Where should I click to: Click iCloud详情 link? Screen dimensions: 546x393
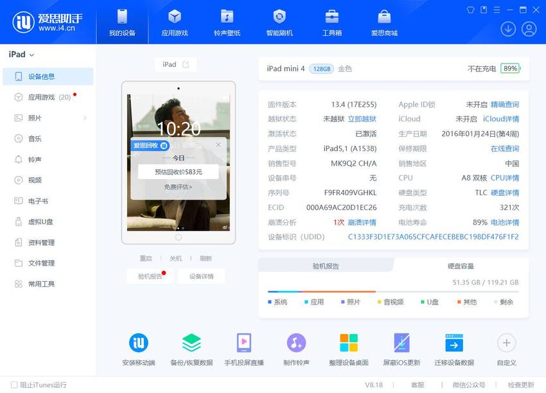[x=501, y=119]
